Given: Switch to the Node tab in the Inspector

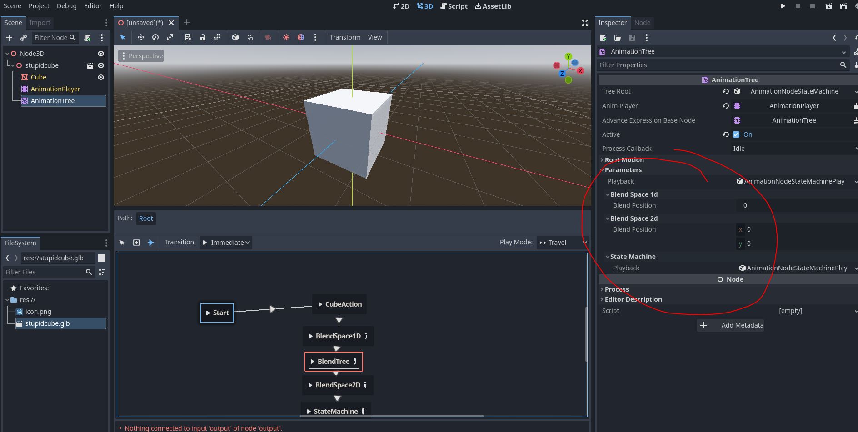Looking at the screenshot, I should tap(643, 23).
